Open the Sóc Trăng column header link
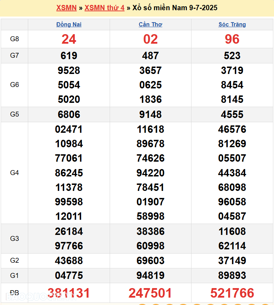 coord(232,25)
